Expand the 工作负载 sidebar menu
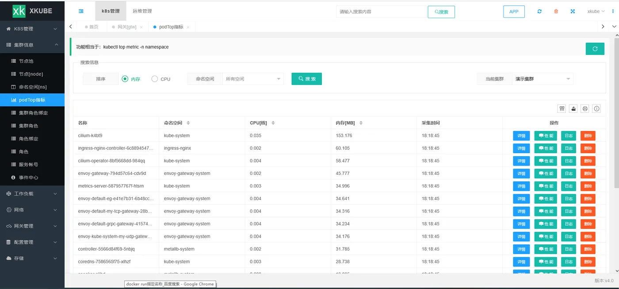 pos(32,193)
